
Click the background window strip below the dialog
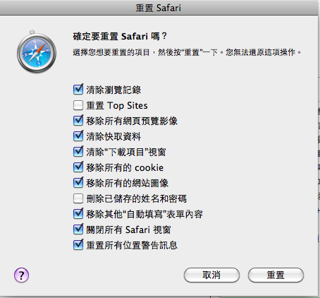pos(159,297)
